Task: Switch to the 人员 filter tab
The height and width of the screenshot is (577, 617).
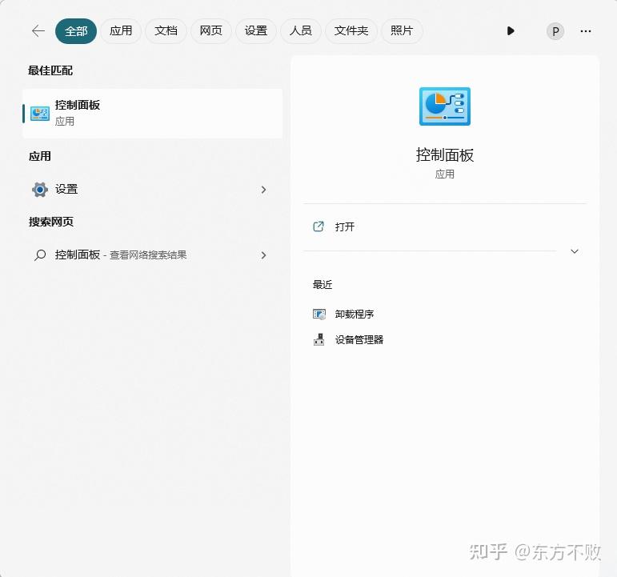Action: click(x=301, y=30)
